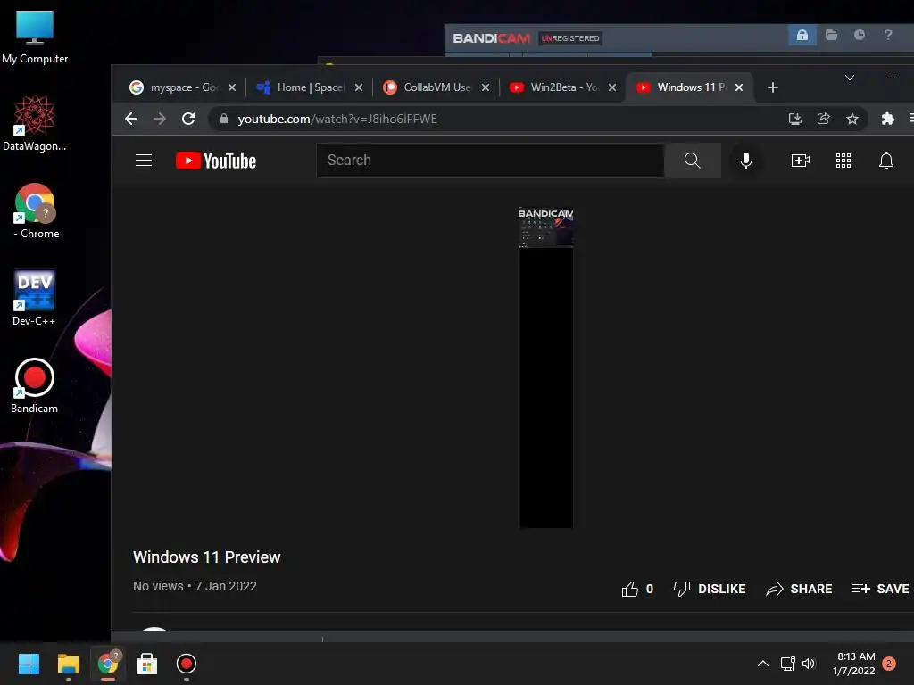Screen dimensions: 914x685
Task: Reload the YouTube page
Action: point(188,119)
